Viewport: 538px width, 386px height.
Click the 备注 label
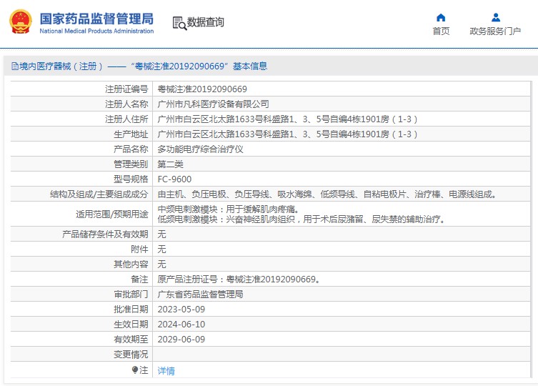[139, 279]
